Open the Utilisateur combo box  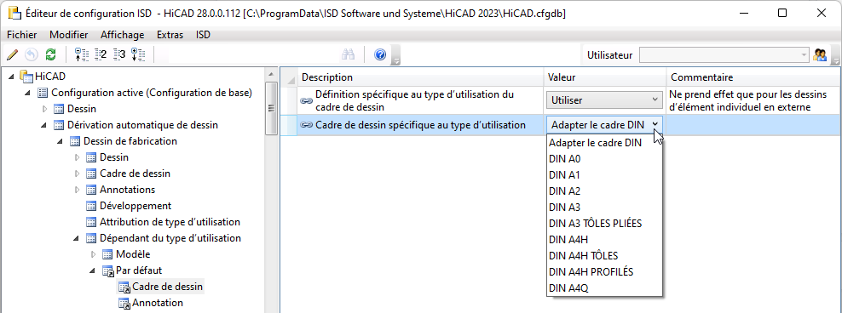pos(724,54)
